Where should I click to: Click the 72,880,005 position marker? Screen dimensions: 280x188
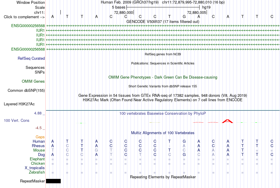coord(197,12)
